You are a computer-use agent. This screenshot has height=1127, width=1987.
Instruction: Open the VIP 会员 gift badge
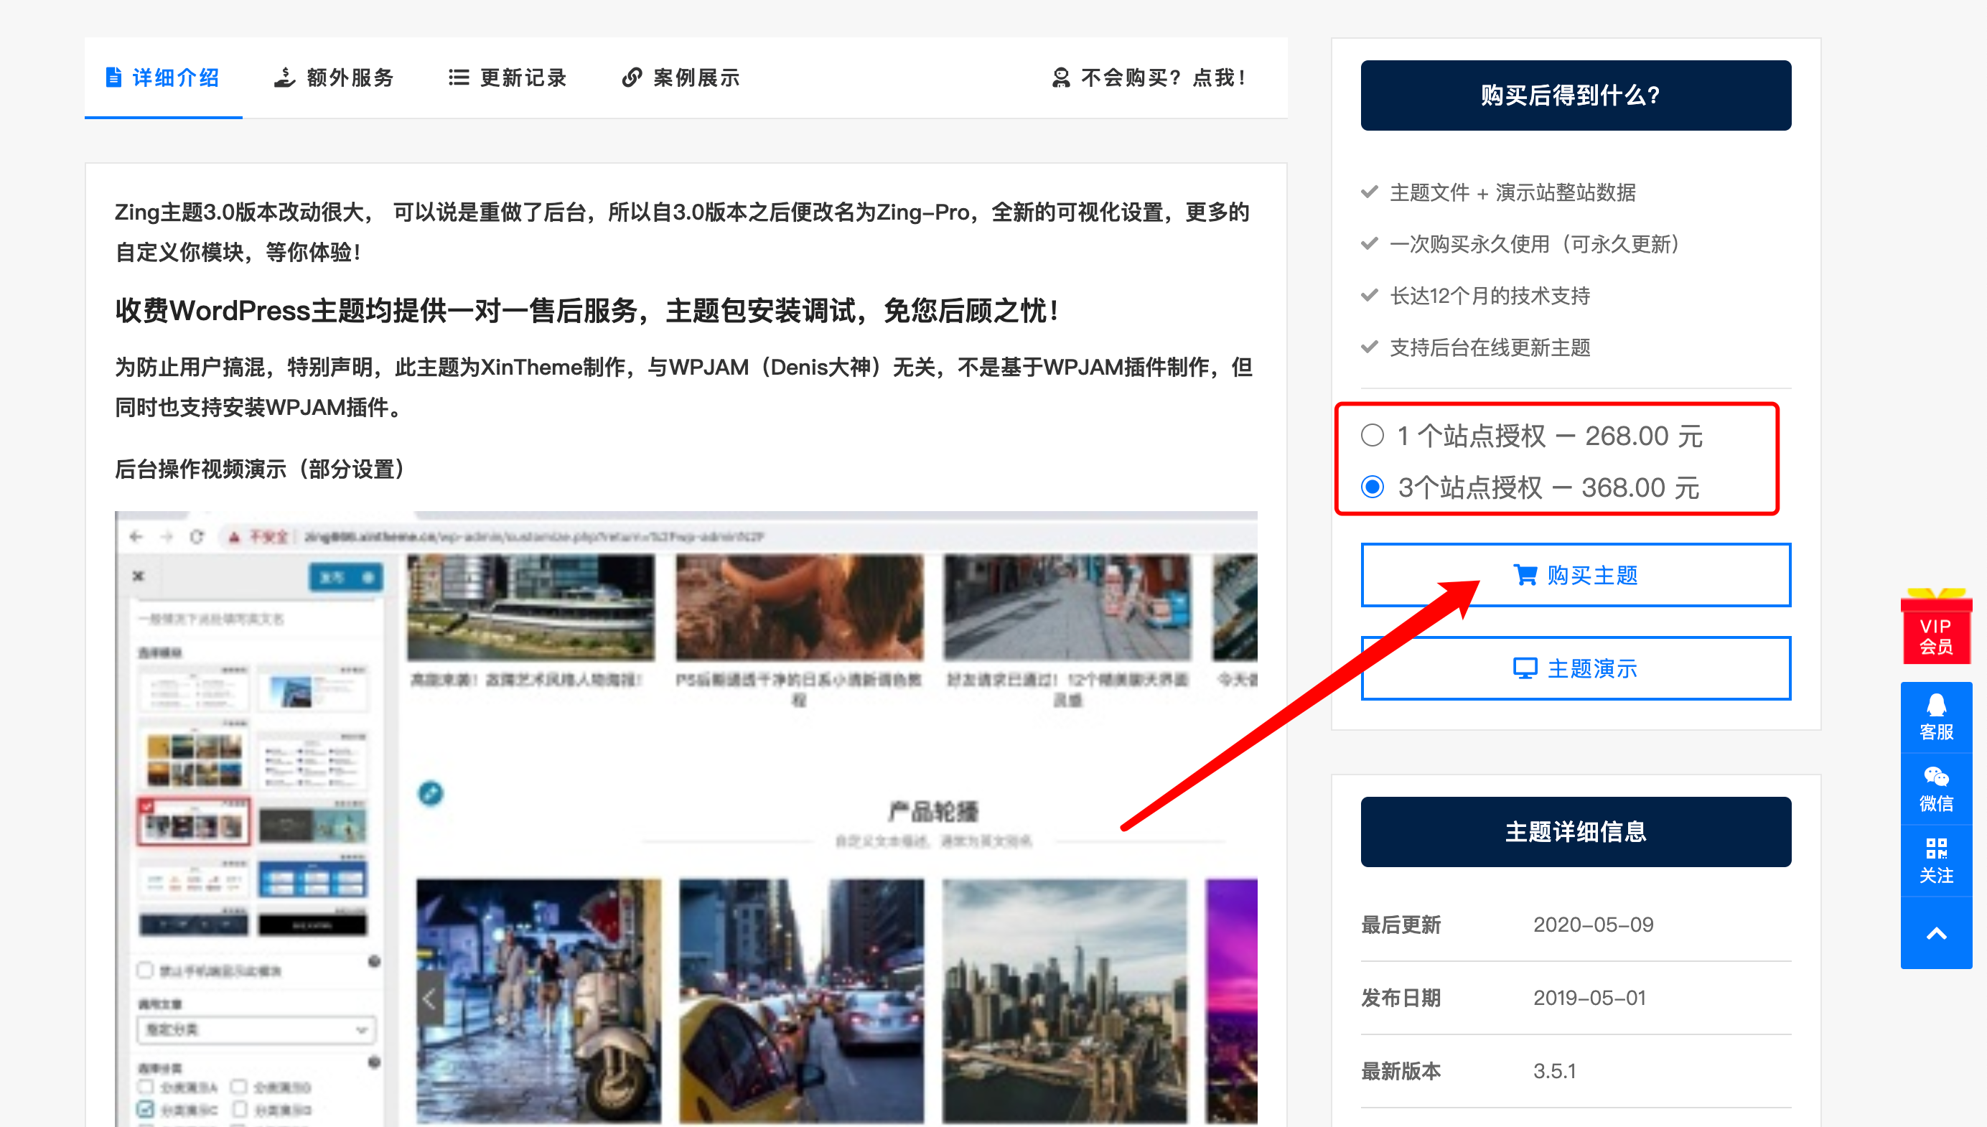click(x=1936, y=626)
